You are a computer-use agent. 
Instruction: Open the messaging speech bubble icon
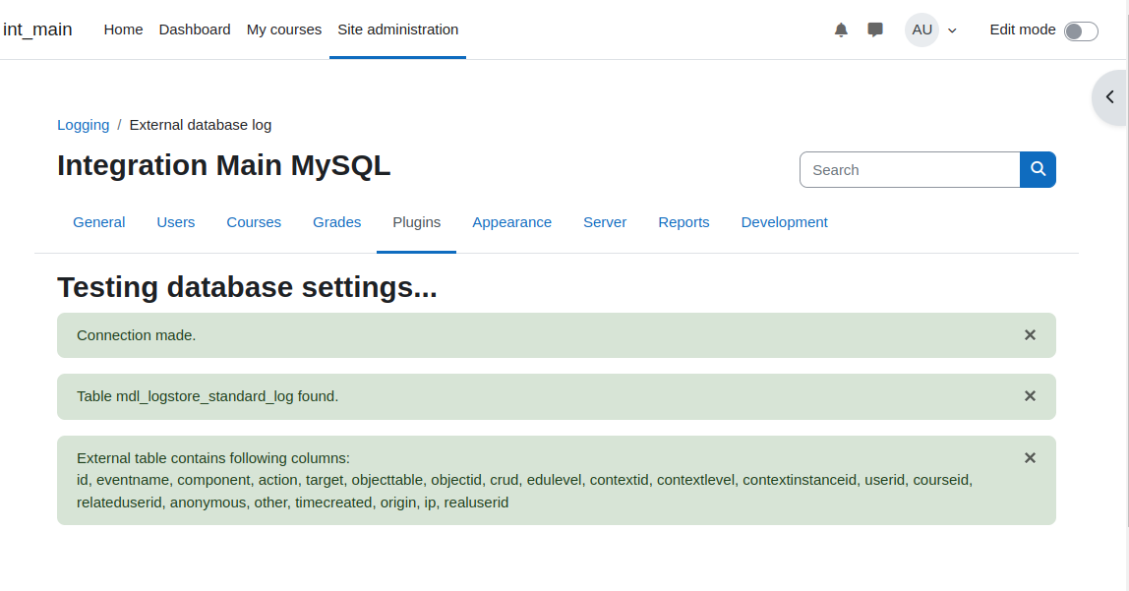tap(875, 30)
